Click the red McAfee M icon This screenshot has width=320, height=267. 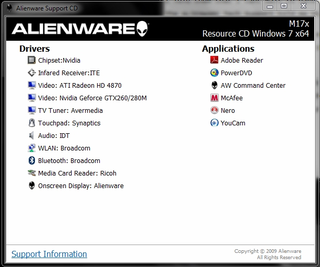[x=214, y=98]
